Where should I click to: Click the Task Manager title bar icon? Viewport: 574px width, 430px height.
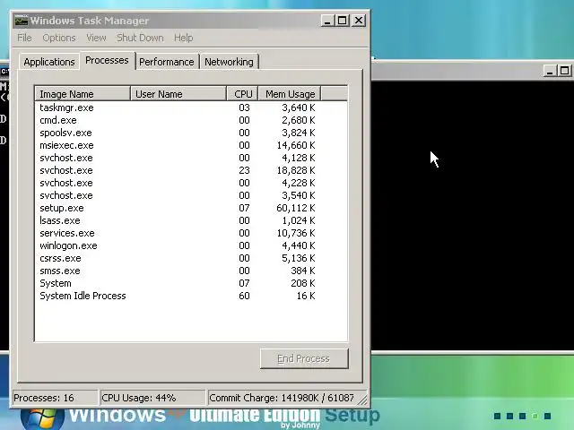coord(21,21)
